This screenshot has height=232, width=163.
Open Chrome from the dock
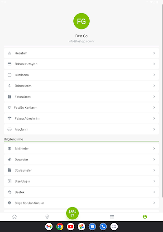[x=60, y=227]
